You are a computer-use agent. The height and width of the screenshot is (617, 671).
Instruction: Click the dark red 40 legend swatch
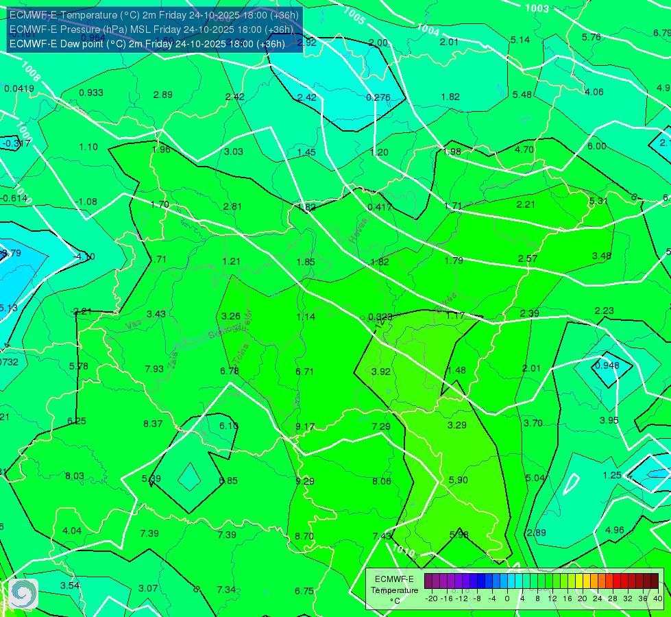pyautogui.click(x=655, y=581)
